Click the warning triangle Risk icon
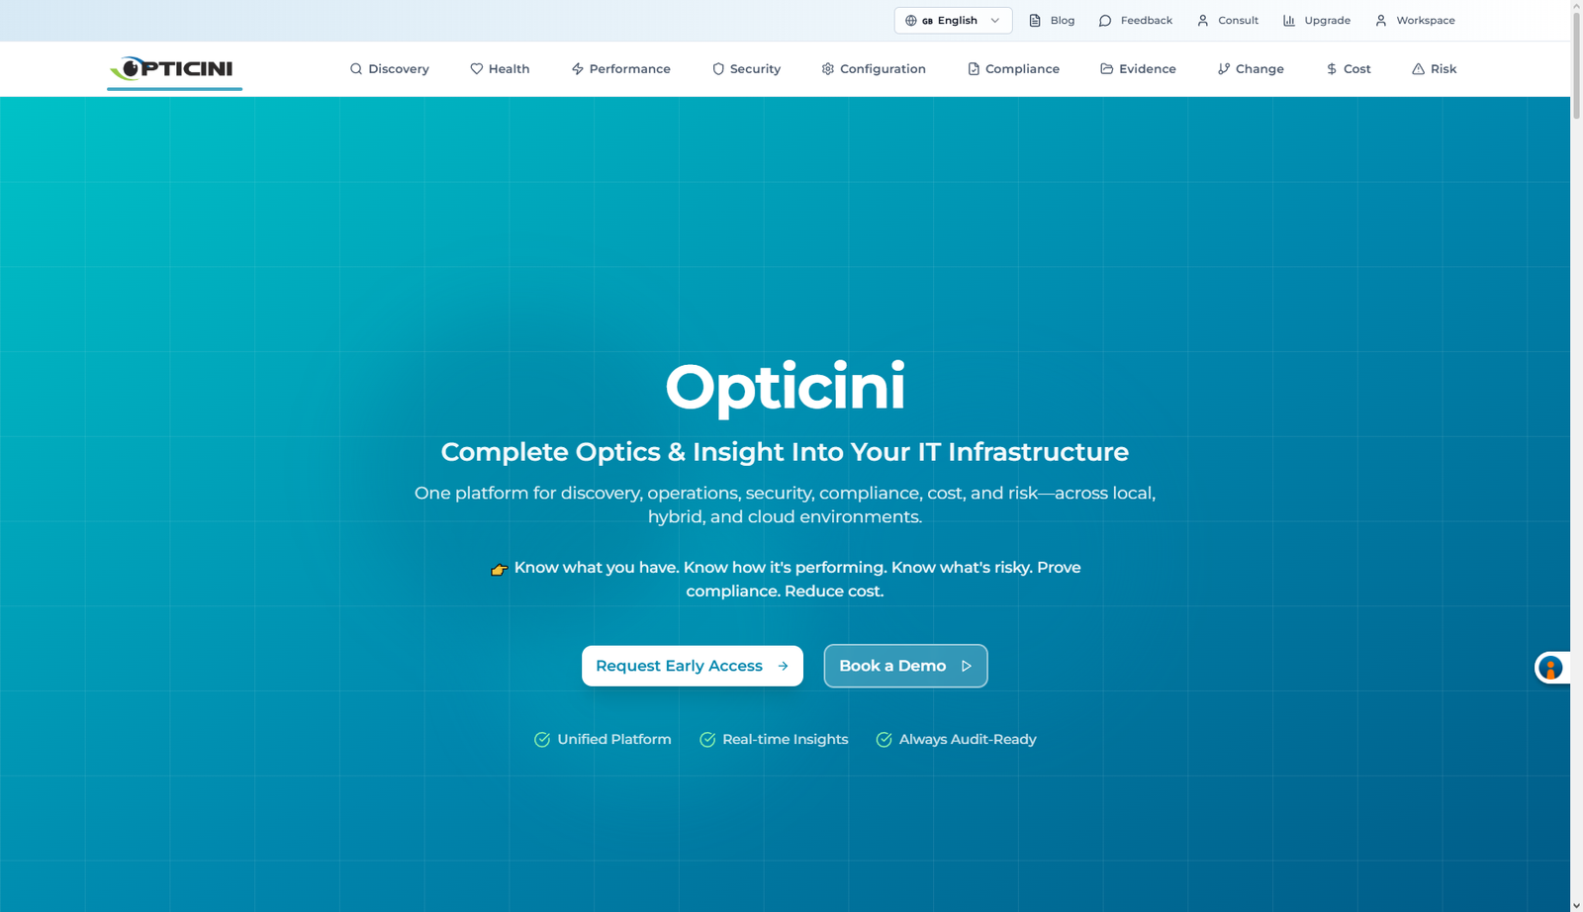1583x912 pixels. pos(1418,69)
